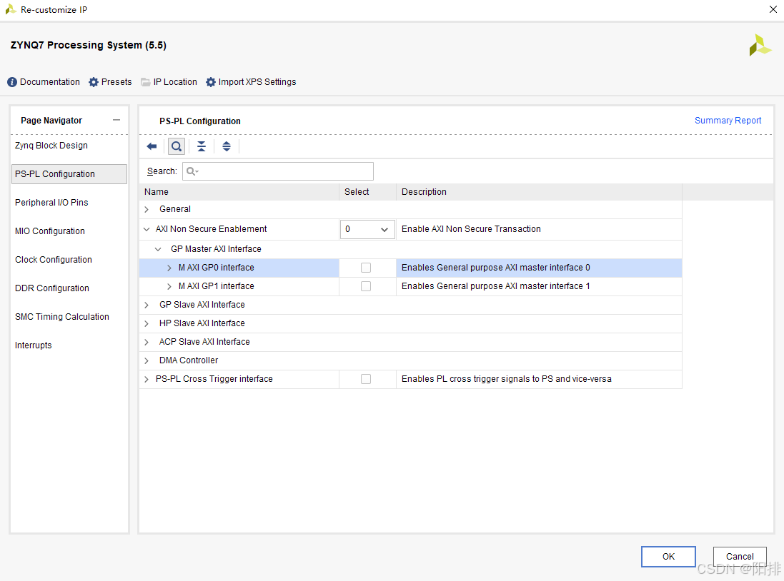Select PS-PL Configuration in navigator

(69, 174)
